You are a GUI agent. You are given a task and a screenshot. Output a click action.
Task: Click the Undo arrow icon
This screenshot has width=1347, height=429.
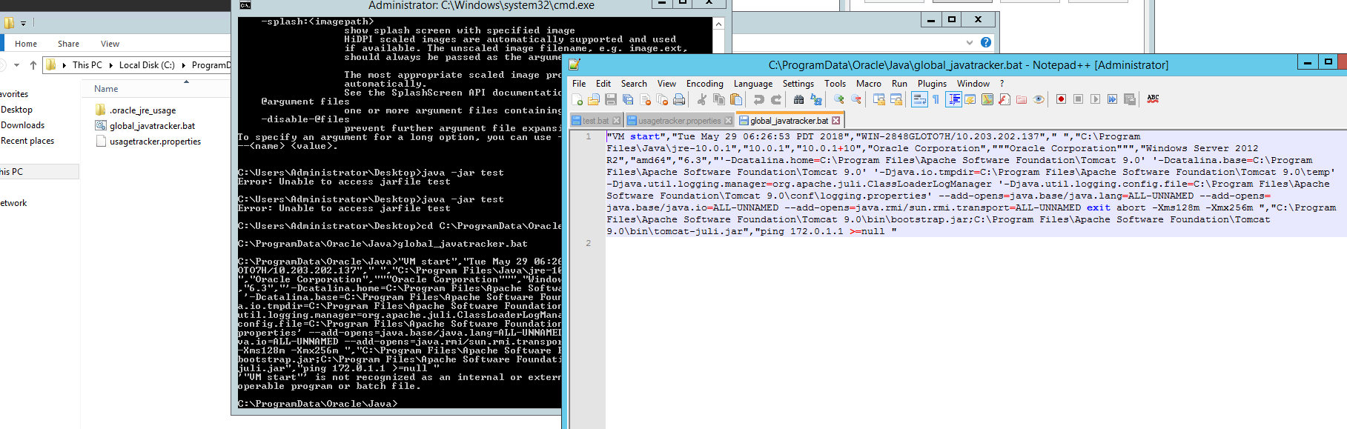pos(758,99)
